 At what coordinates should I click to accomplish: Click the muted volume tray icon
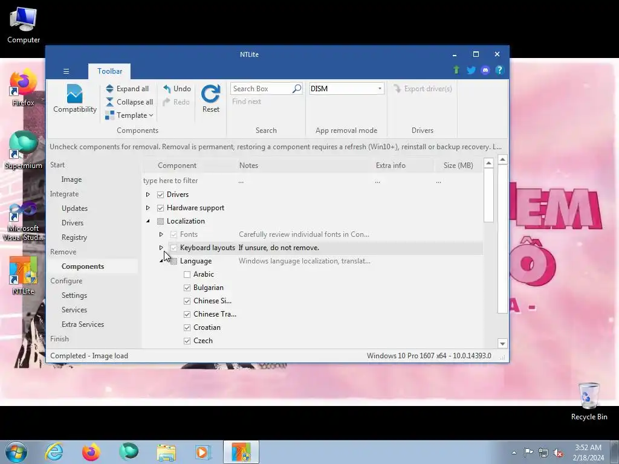coord(558,453)
